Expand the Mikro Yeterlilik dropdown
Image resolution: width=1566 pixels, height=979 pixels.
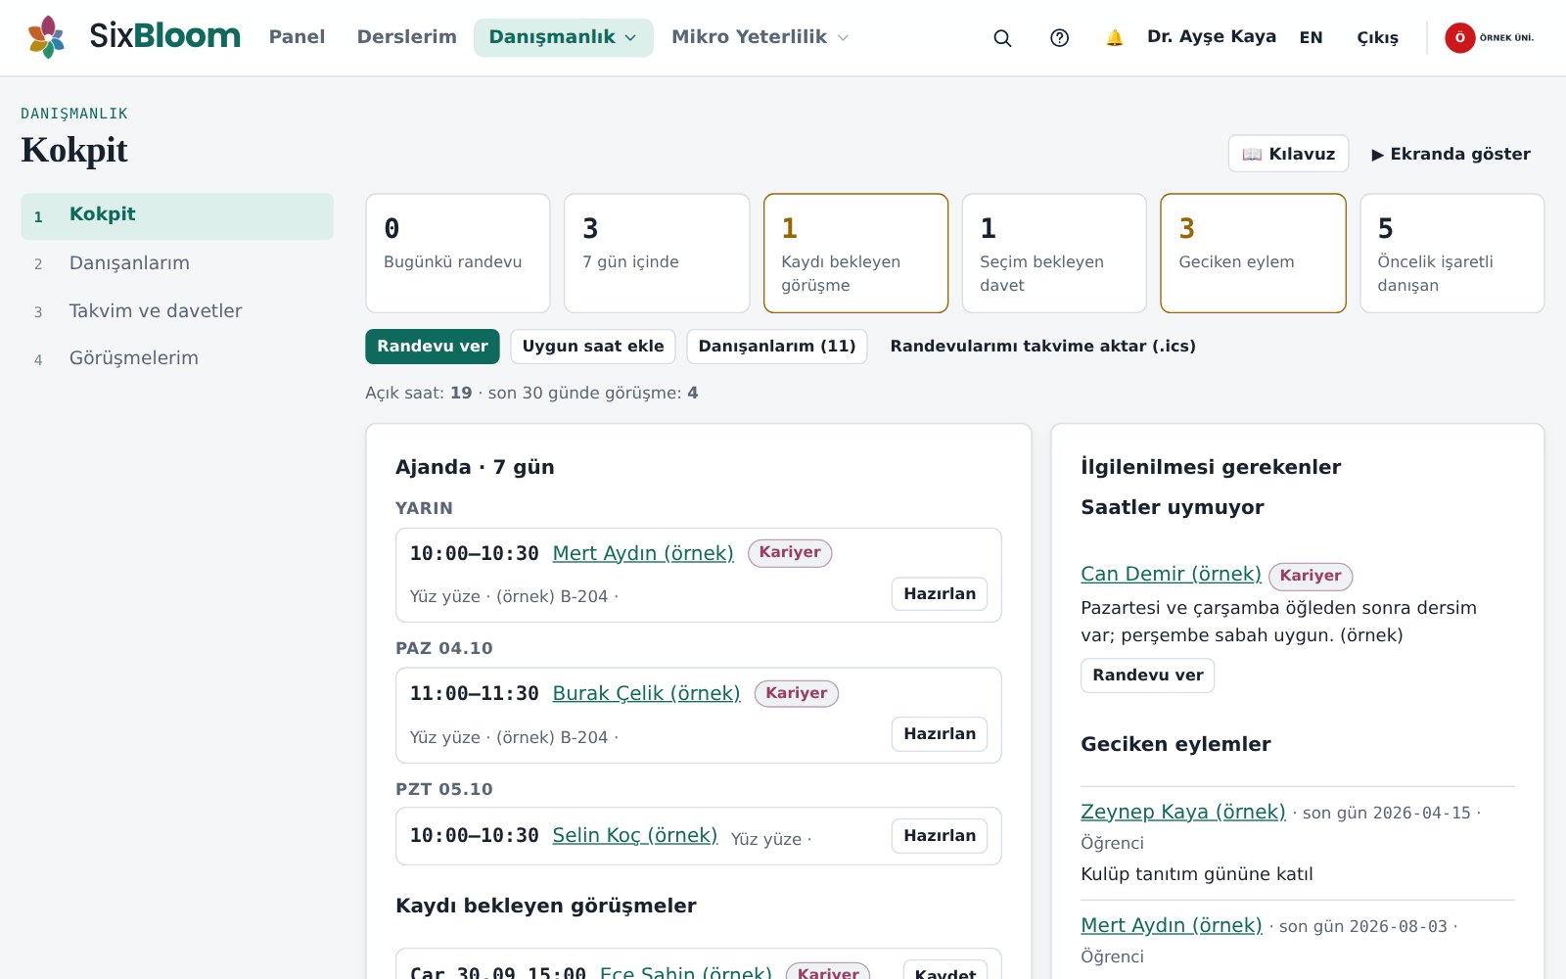pos(760,37)
